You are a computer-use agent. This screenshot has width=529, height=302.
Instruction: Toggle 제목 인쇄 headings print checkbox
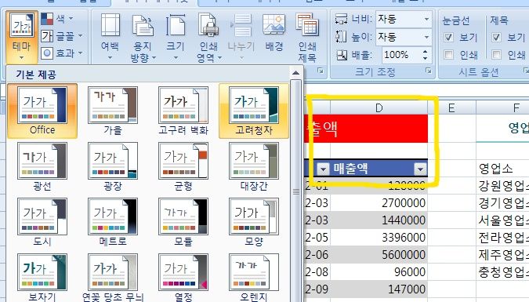pos(496,54)
